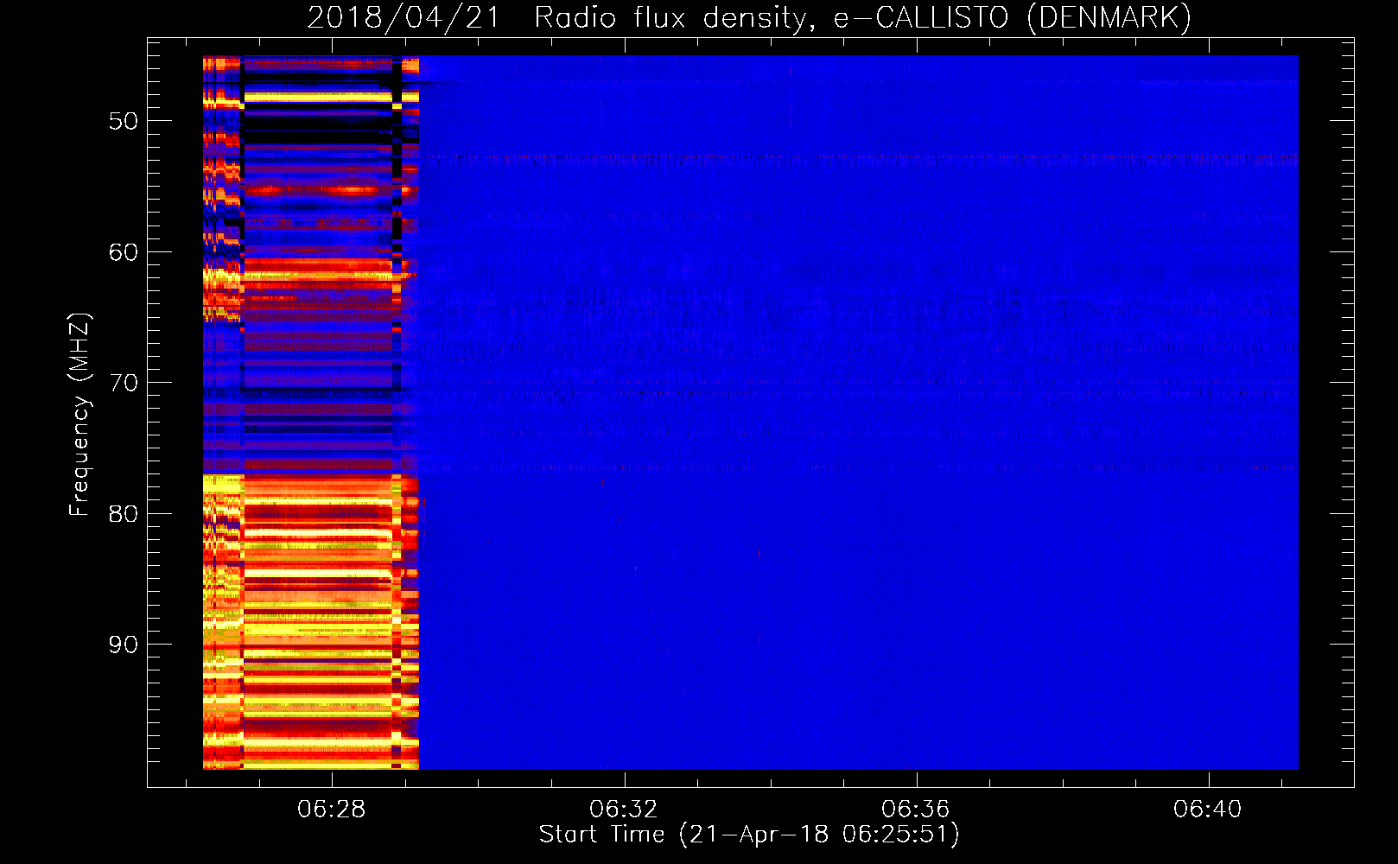
Task: Click the 60 MHz frequency tick label
Action: tap(124, 252)
